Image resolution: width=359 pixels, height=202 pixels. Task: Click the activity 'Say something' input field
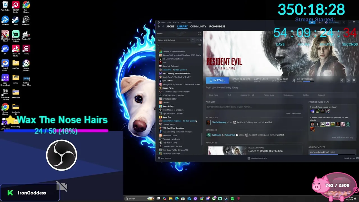click(254, 107)
